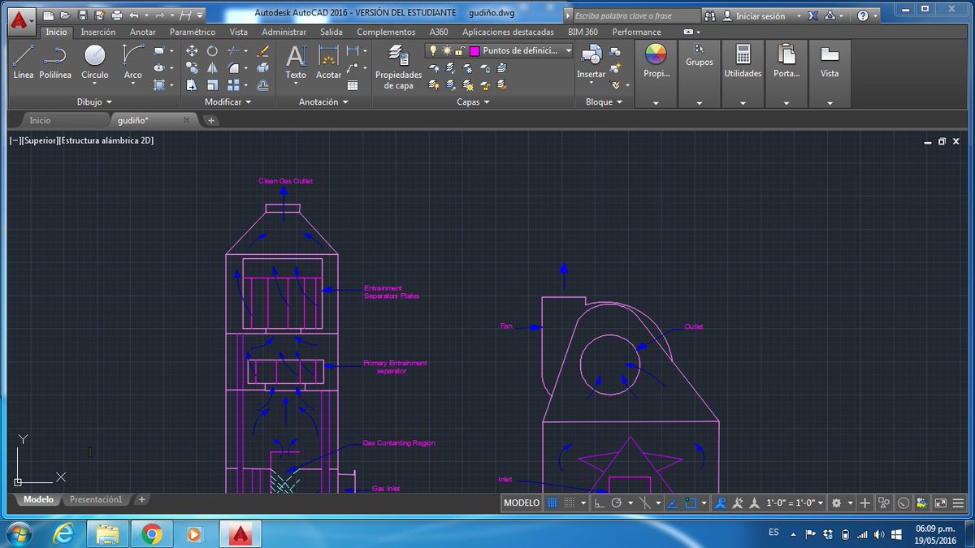The width and height of the screenshot is (975, 548).
Task: Open Windows Start menu
Action: (19, 533)
